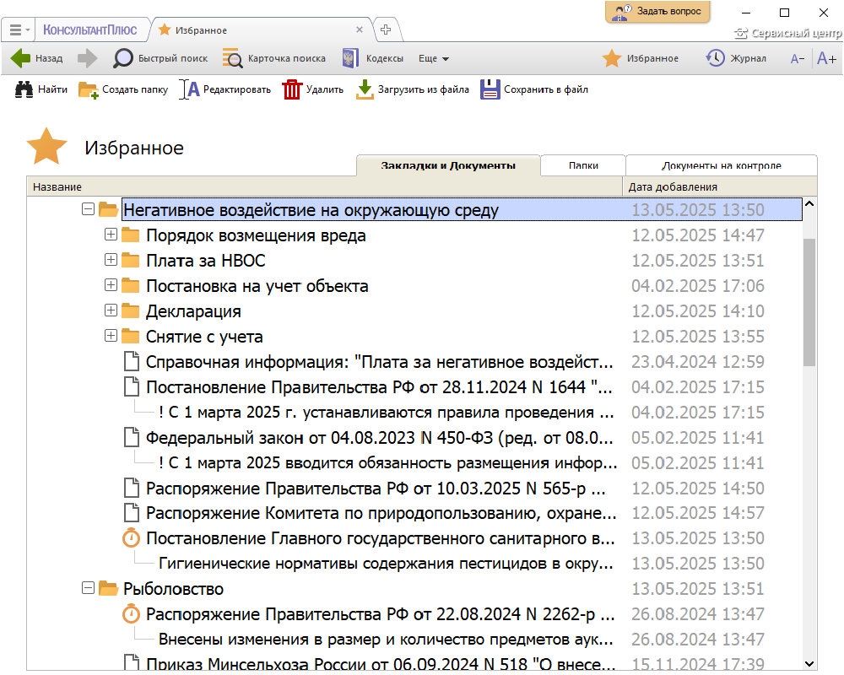Select Негативное воздействие на окружающую среду row

coord(462,209)
